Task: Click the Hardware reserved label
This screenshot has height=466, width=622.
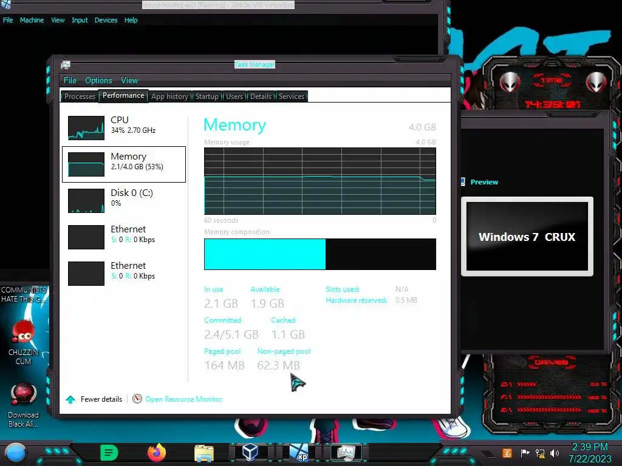Action: click(356, 300)
